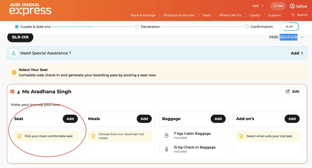Click the Need Special Assistance text
Viewport: 312px width, 168px height.
[x=46, y=53]
